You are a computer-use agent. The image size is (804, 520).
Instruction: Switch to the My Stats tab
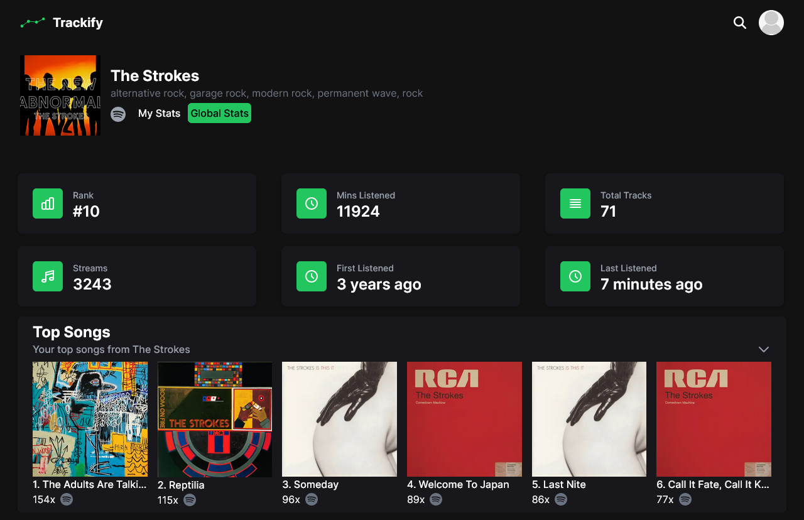click(159, 113)
